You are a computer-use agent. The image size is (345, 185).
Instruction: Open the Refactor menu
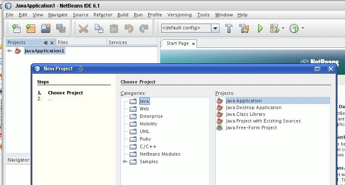(x=103, y=15)
